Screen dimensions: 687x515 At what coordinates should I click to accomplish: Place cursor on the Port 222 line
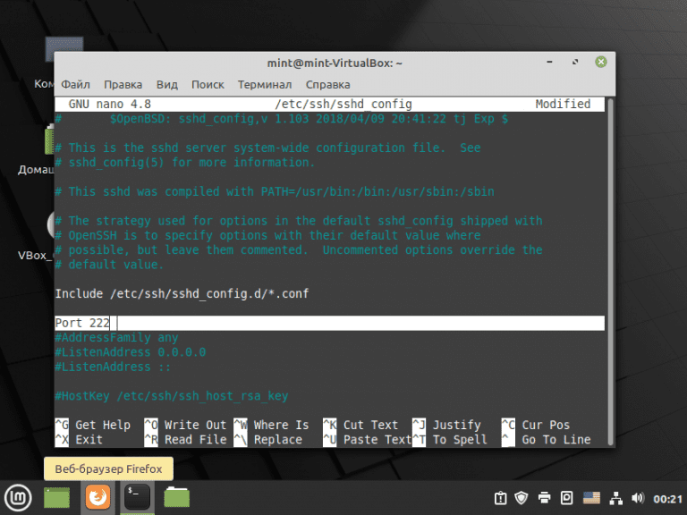(329, 323)
